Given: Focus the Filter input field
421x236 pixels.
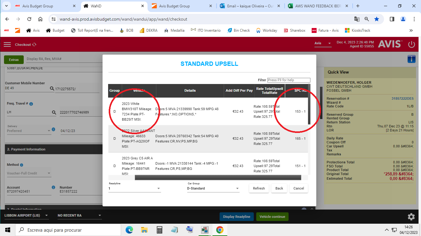Looking at the screenshot, I should 289,80.
